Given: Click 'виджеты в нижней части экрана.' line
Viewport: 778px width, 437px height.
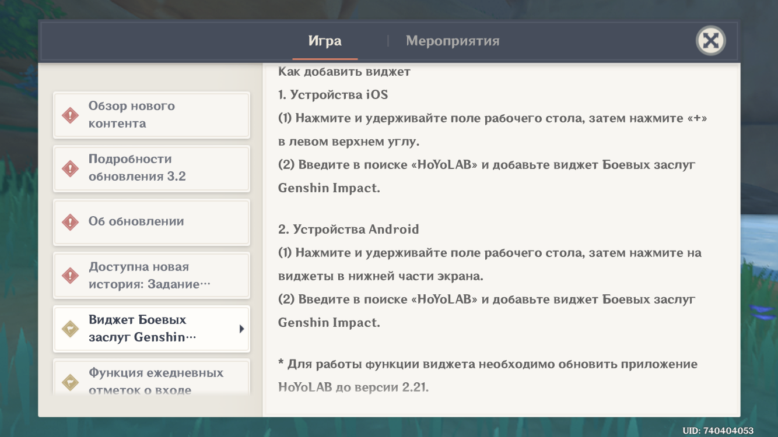Looking at the screenshot, I should (x=381, y=276).
